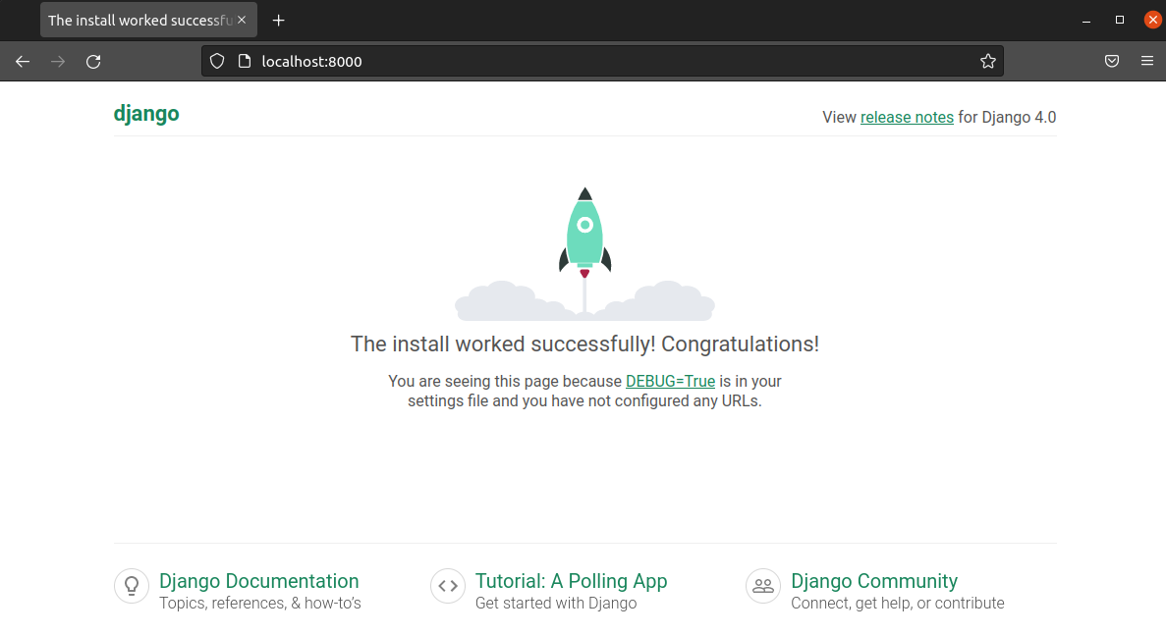Click the code brackets tutorial icon
The height and width of the screenshot is (635, 1166).
tap(448, 586)
